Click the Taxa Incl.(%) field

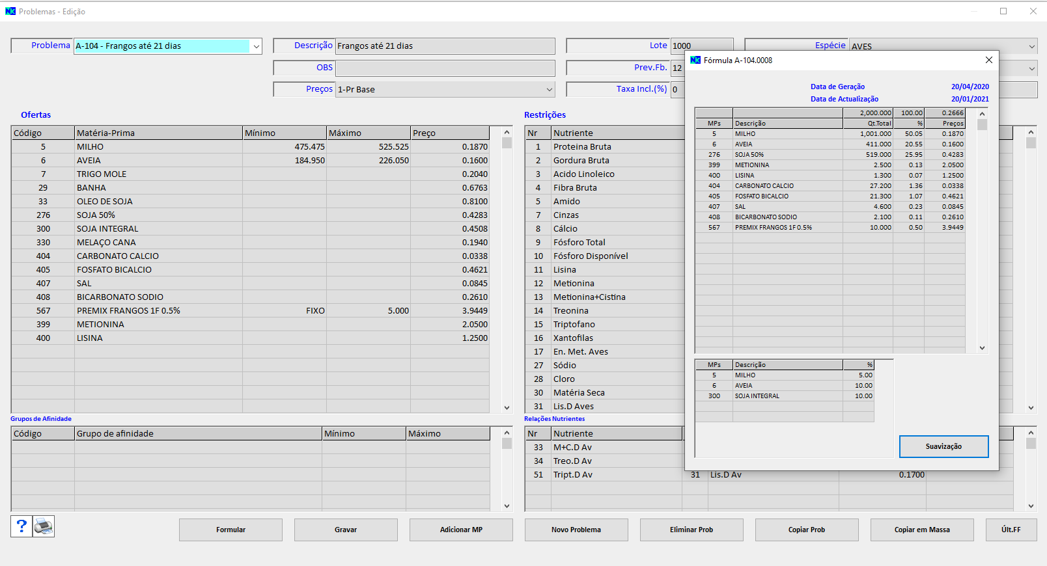(678, 90)
